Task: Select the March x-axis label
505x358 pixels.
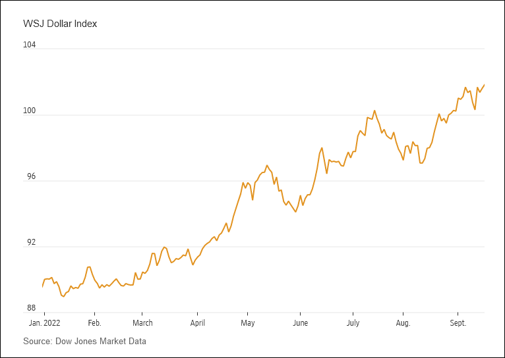Action: (x=142, y=323)
